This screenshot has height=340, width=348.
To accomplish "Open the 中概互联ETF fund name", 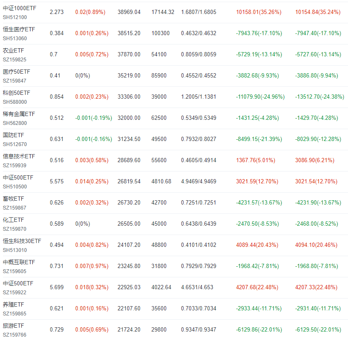I will pyautogui.click(x=19, y=262).
